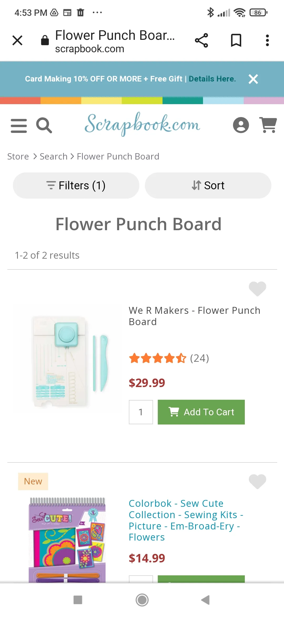Screen dimensions: 284x617
Task: Go to Search in the breadcrumb
Action: [53, 156]
